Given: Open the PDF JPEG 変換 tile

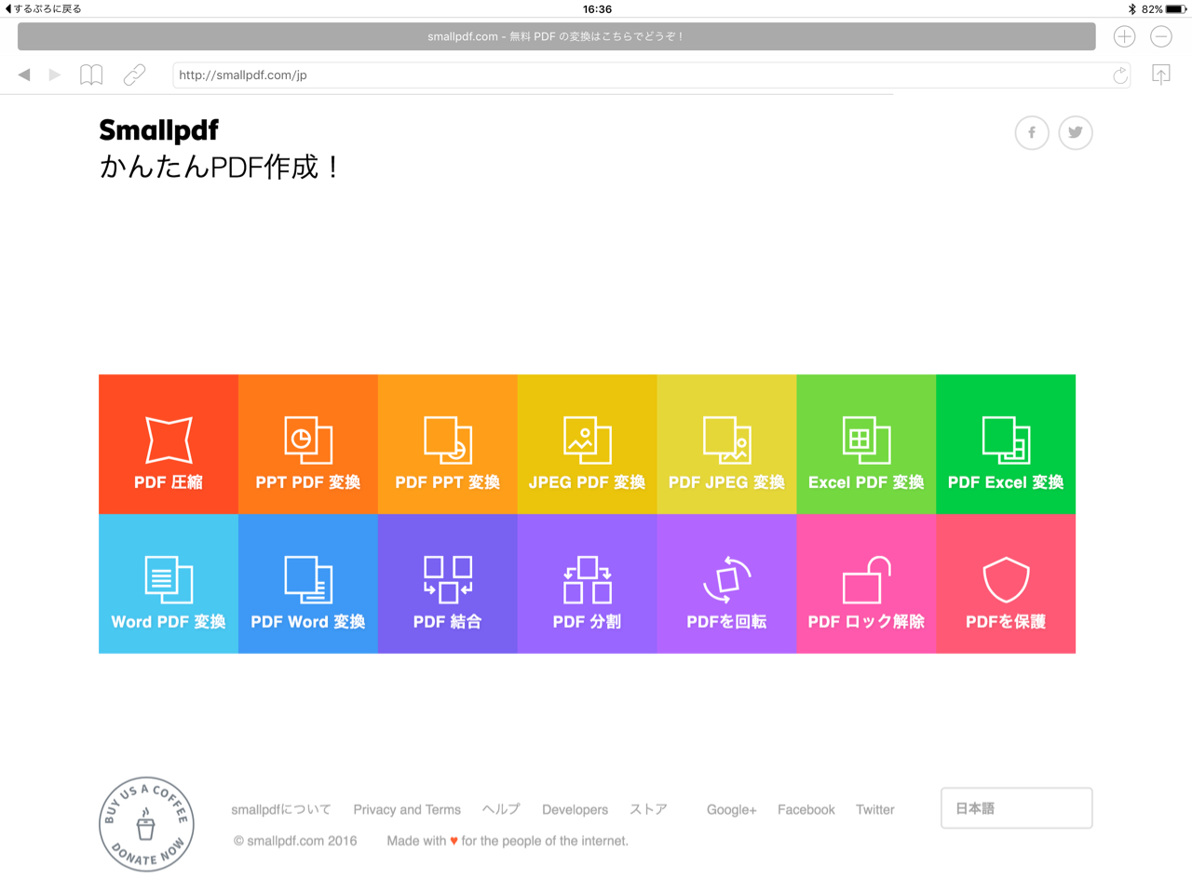Looking at the screenshot, I should click(x=727, y=444).
